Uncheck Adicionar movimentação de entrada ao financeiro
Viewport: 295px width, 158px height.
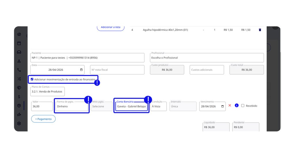click(32, 79)
